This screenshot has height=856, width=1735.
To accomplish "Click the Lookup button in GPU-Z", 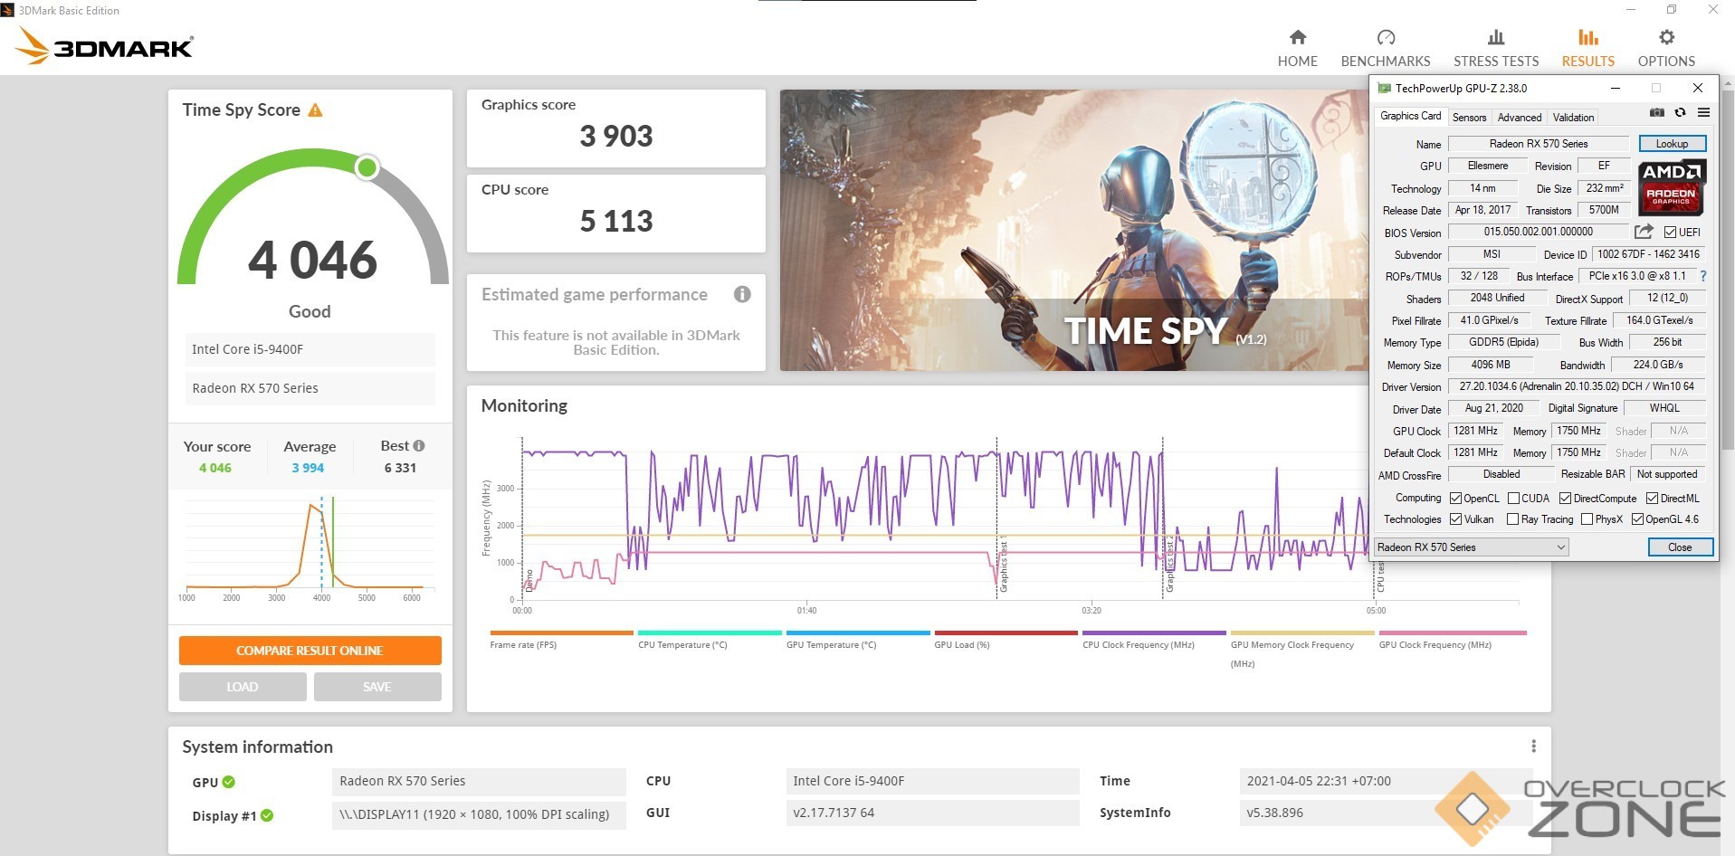I will click(x=1672, y=144).
